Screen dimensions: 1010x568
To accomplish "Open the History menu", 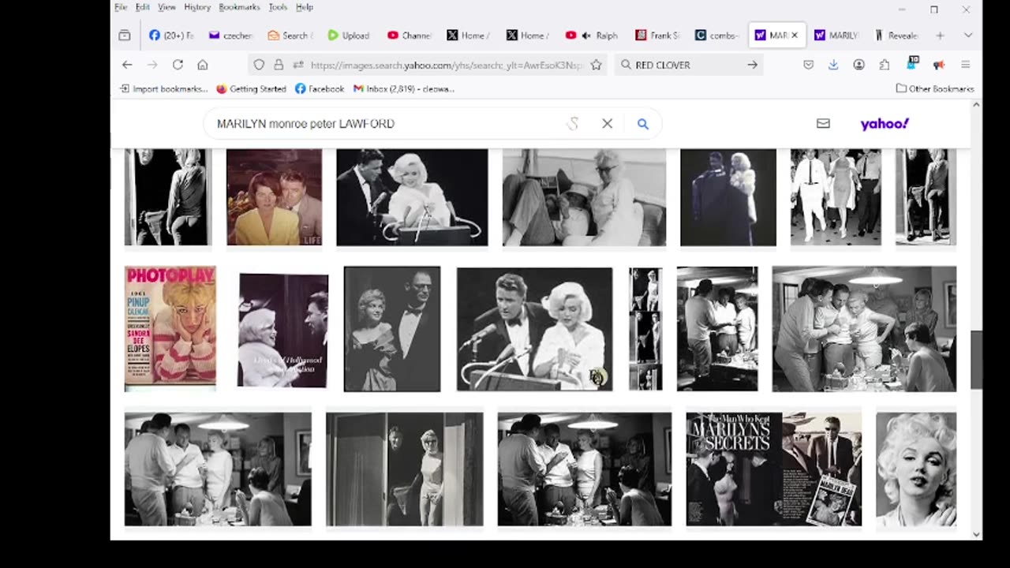I will pos(197,7).
